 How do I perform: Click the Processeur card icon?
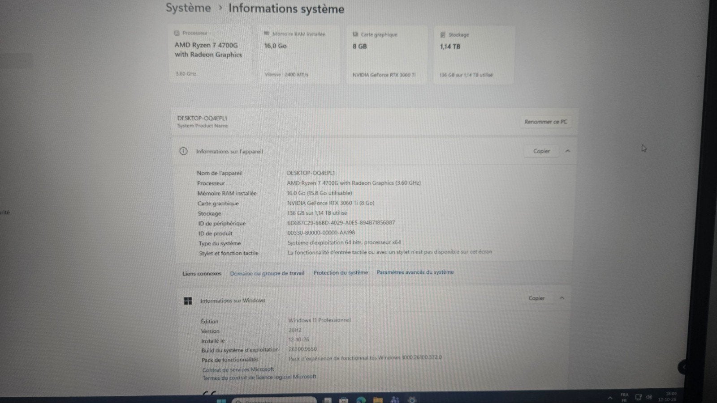[x=177, y=33]
